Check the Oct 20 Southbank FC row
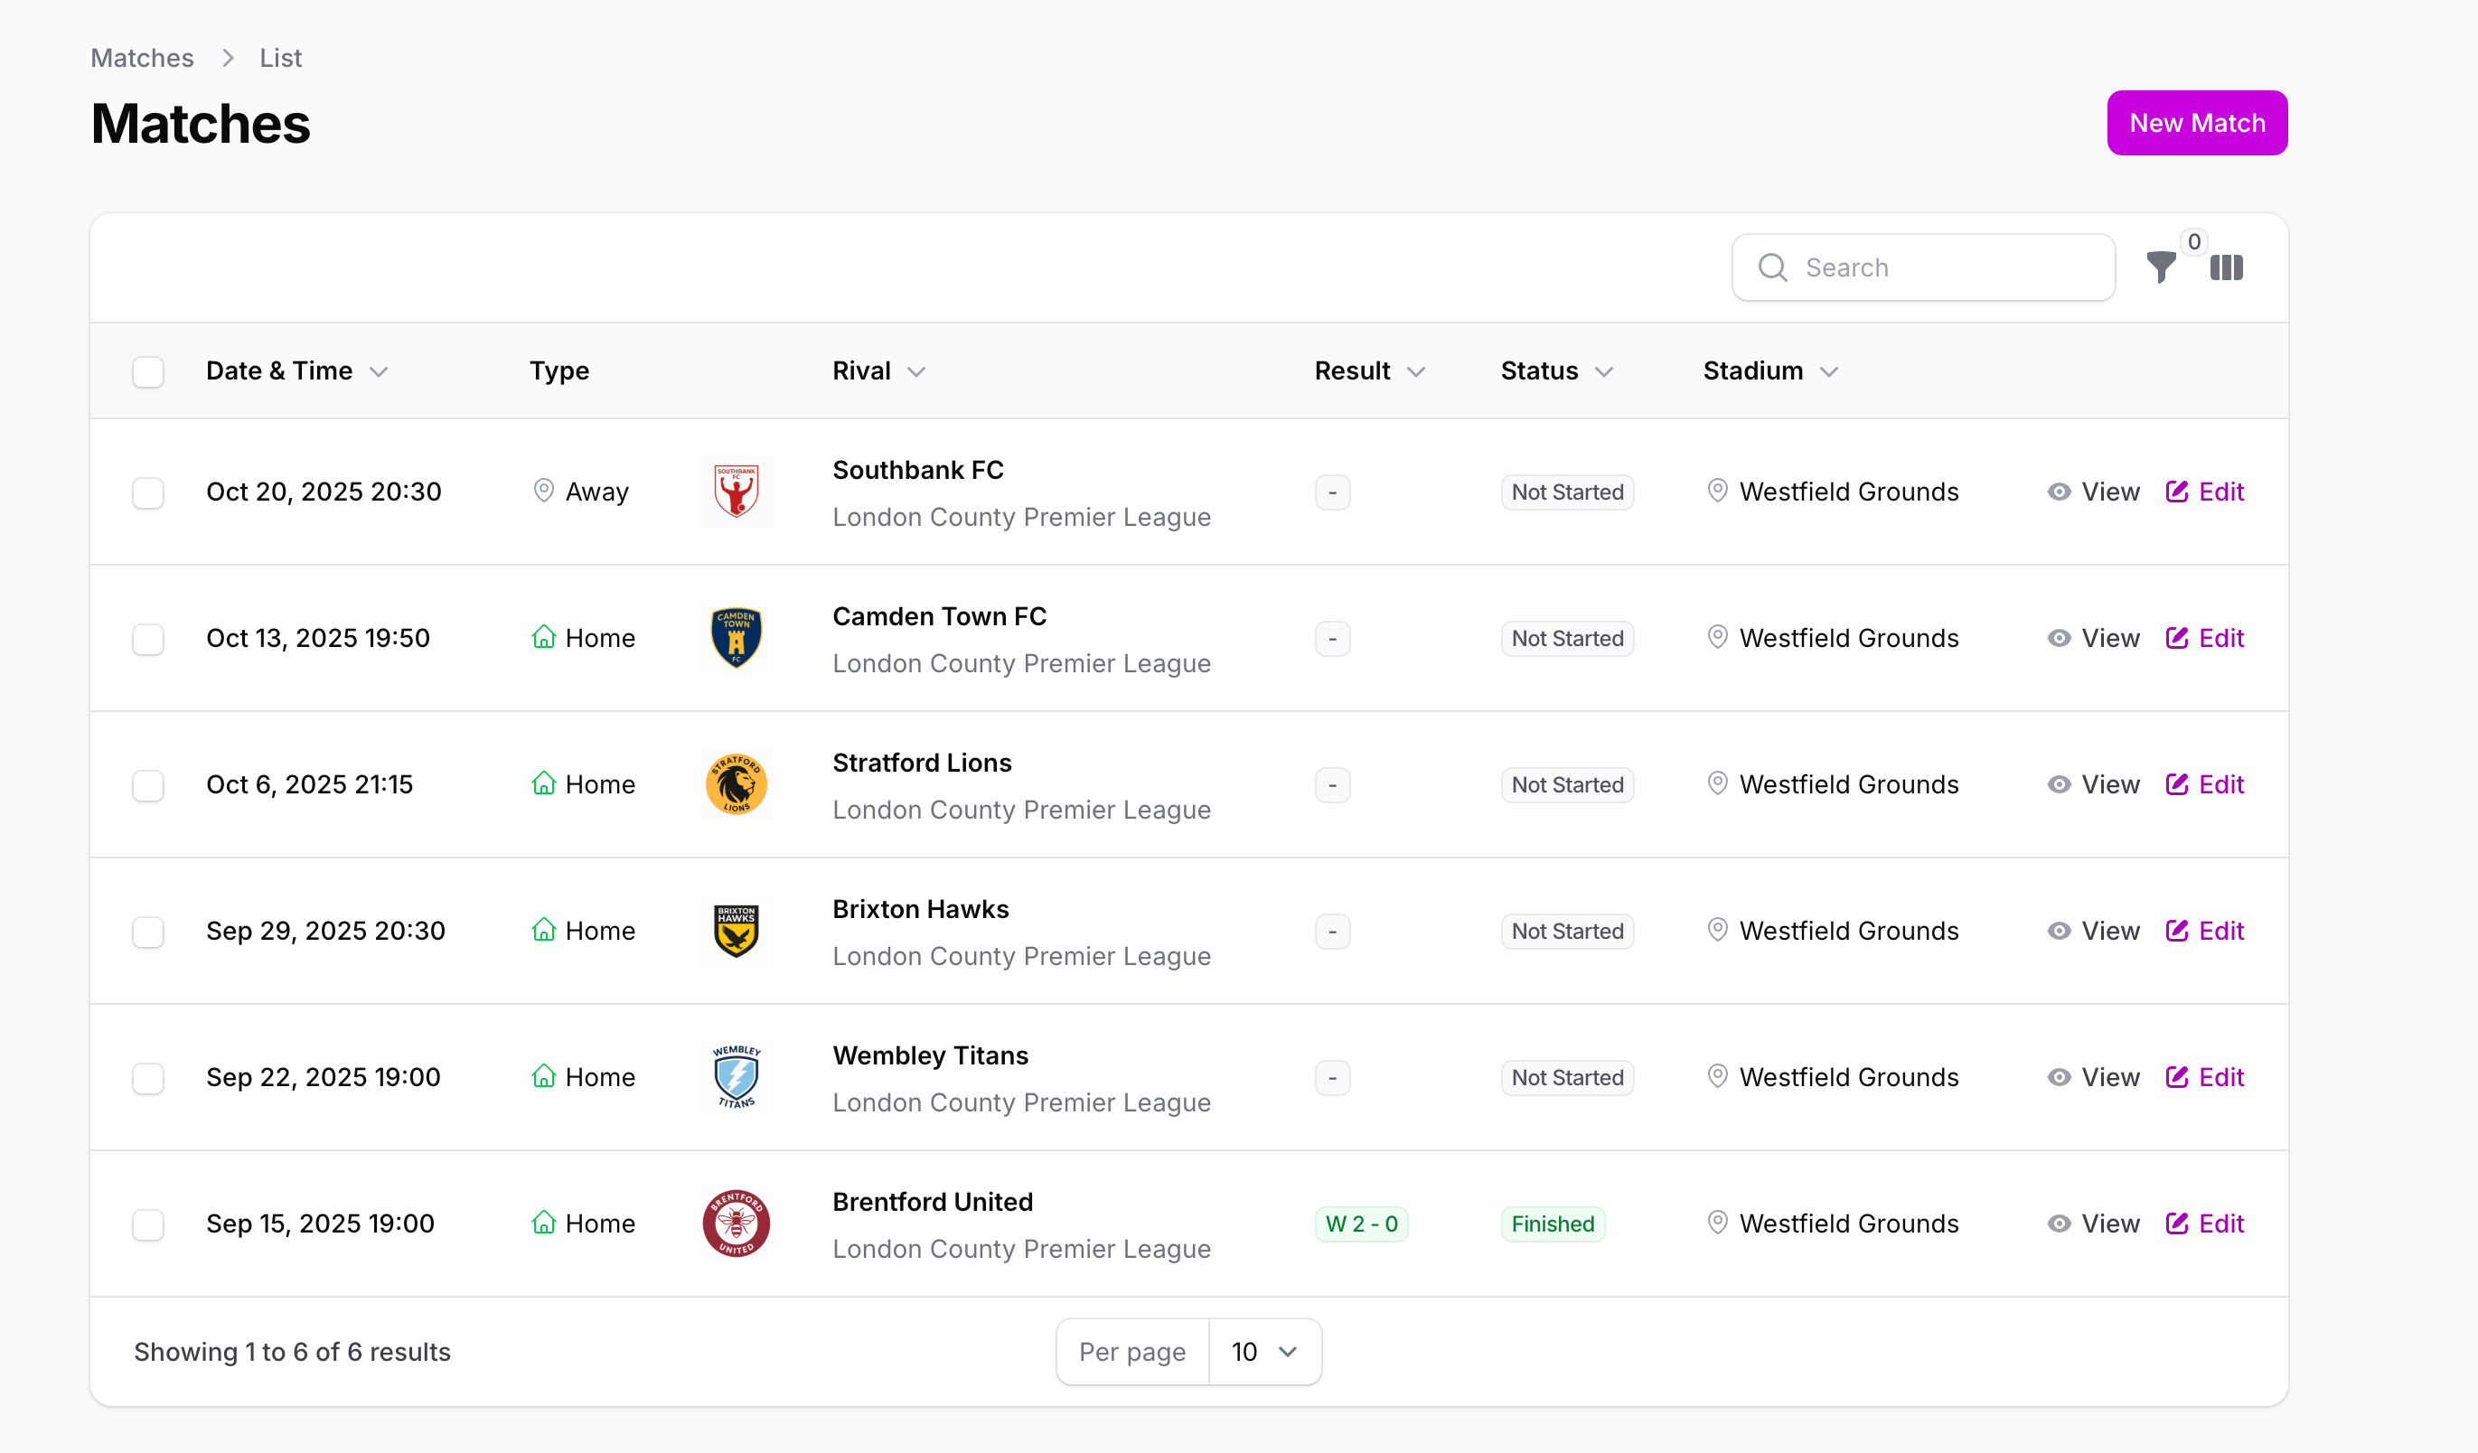This screenshot has width=2478, height=1453. [x=148, y=492]
